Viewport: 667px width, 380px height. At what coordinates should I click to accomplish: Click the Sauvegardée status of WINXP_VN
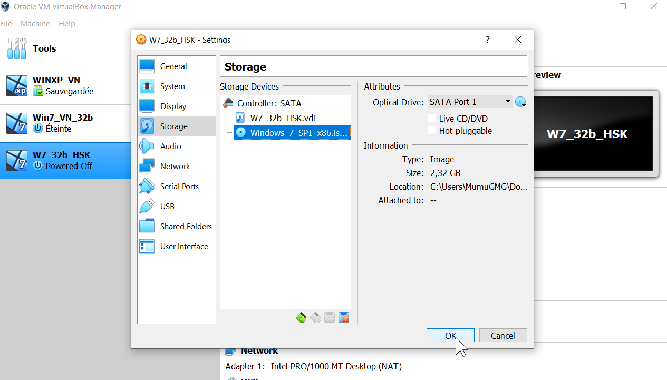(69, 91)
